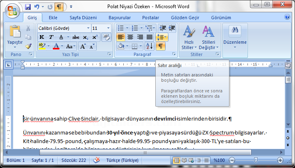
Task: Open Yazı Tipi dialog launcher
Action: tap(109, 54)
